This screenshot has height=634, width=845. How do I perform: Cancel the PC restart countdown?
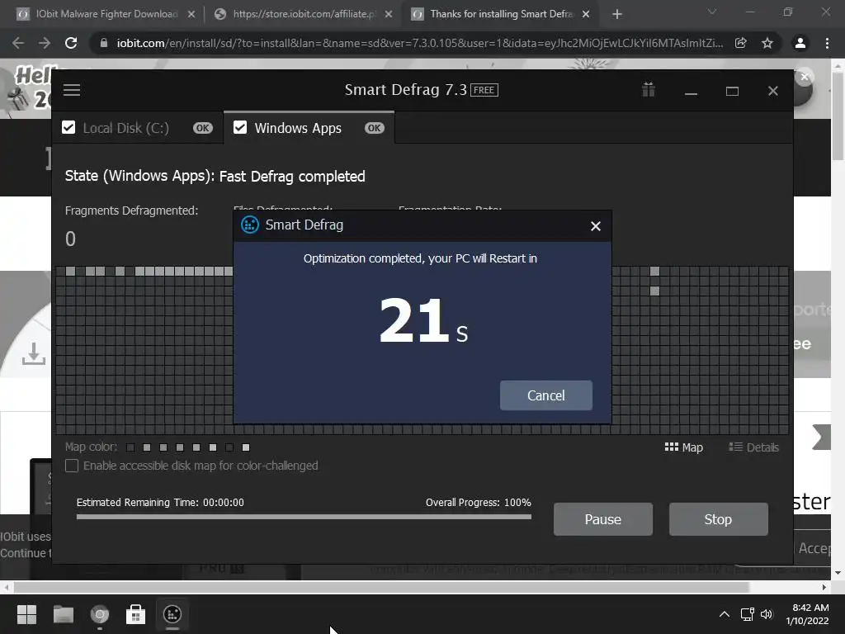point(546,395)
